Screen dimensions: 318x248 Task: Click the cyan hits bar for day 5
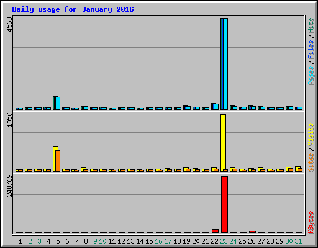click(x=58, y=103)
